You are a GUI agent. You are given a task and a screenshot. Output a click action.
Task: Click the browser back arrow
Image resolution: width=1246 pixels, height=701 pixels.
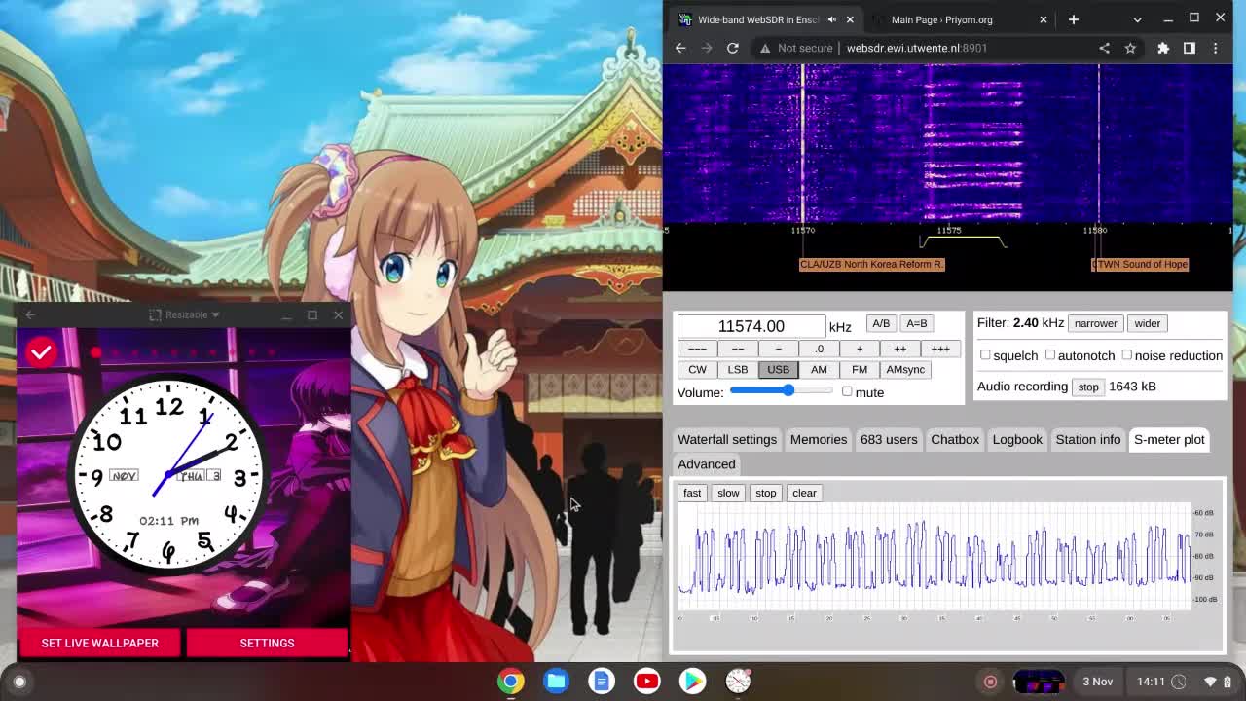(680, 48)
